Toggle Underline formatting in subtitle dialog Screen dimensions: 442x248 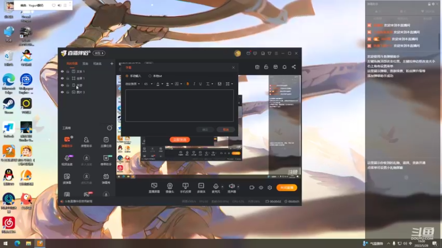[x=201, y=84]
